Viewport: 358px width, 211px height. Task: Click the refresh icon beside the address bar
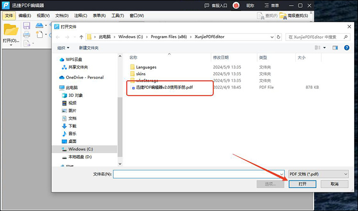278,37
